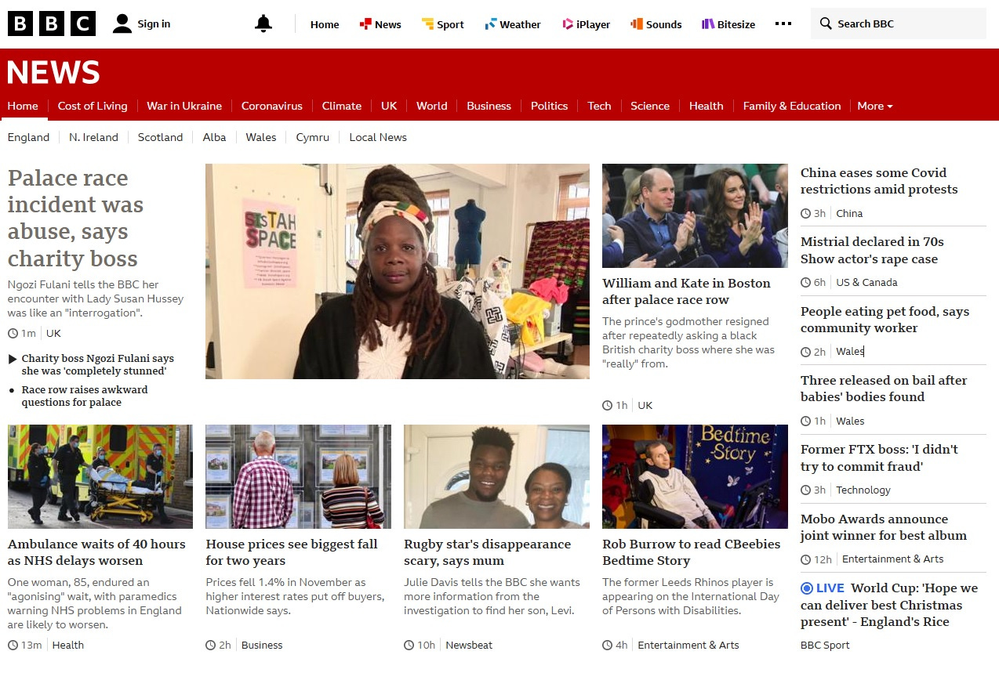
Task: Click the Sign in person icon
Action: coord(122,24)
